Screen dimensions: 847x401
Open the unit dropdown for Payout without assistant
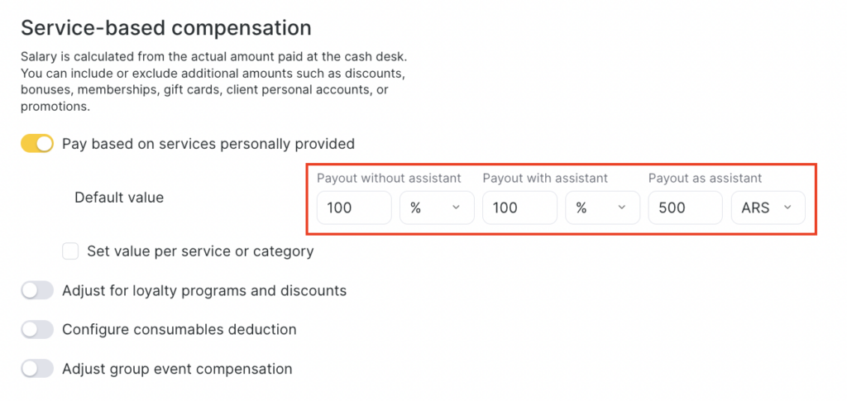[437, 208]
